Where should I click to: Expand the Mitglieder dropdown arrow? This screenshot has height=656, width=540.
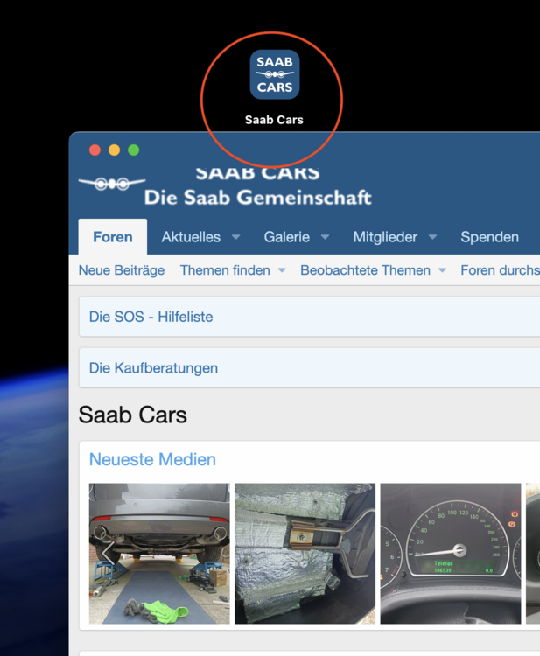[x=433, y=237]
